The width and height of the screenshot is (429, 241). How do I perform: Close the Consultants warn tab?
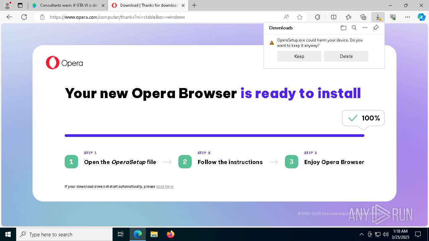(x=103, y=5)
